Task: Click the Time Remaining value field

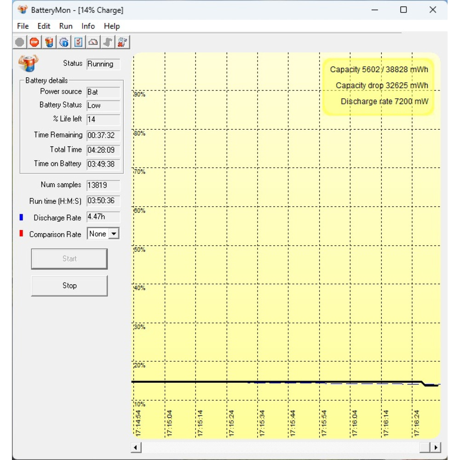Action: (x=103, y=136)
